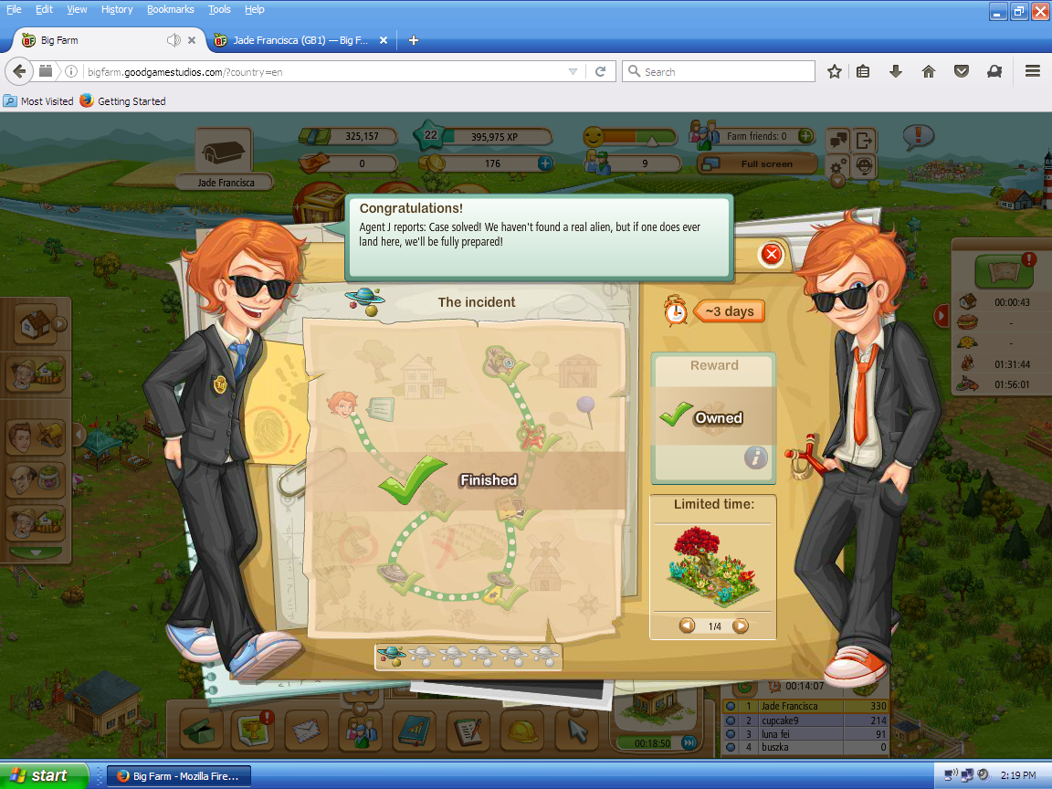Open a new browser tab
1052x789 pixels.
click(x=414, y=40)
